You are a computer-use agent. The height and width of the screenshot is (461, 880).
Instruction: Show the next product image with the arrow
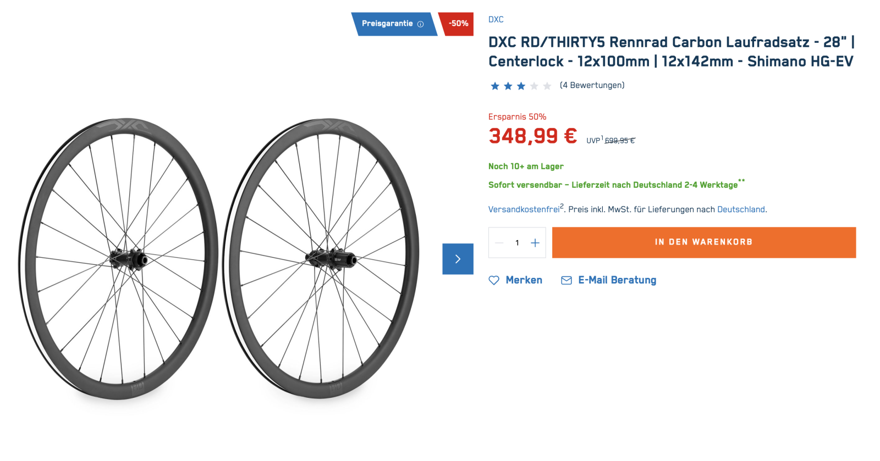click(458, 259)
